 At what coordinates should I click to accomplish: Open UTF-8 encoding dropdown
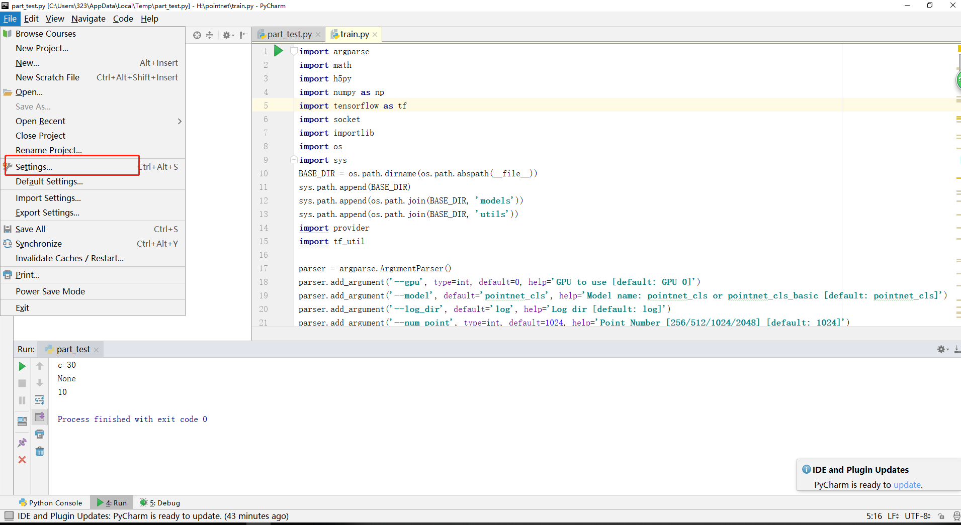pos(918,516)
